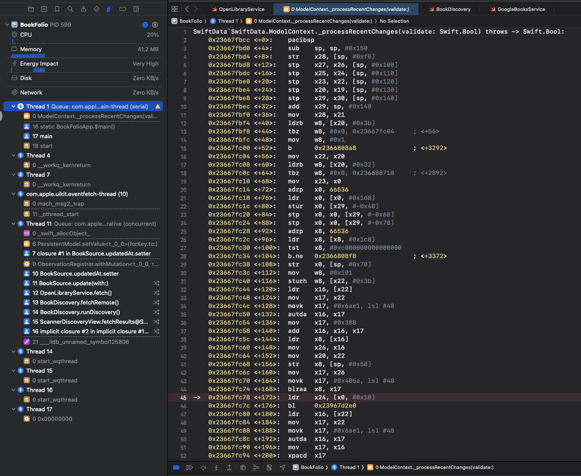Click line 45 gutter at current instruction
Image resolution: width=581 pixels, height=476 pixels.
tap(183, 397)
